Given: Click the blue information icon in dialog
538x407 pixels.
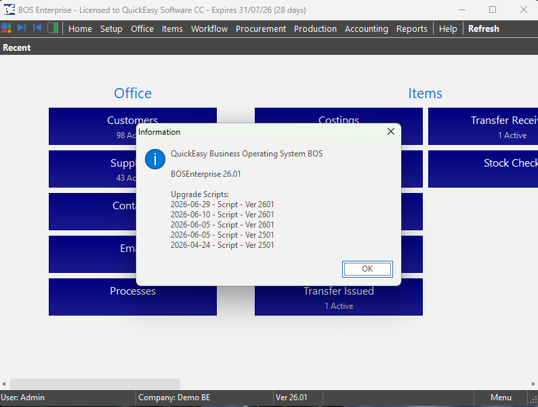Looking at the screenshot, I should point(155,159).
